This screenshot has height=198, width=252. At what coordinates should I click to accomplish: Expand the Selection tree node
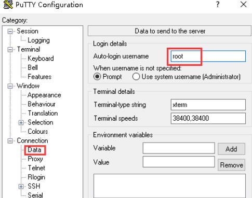pos(21,122)
